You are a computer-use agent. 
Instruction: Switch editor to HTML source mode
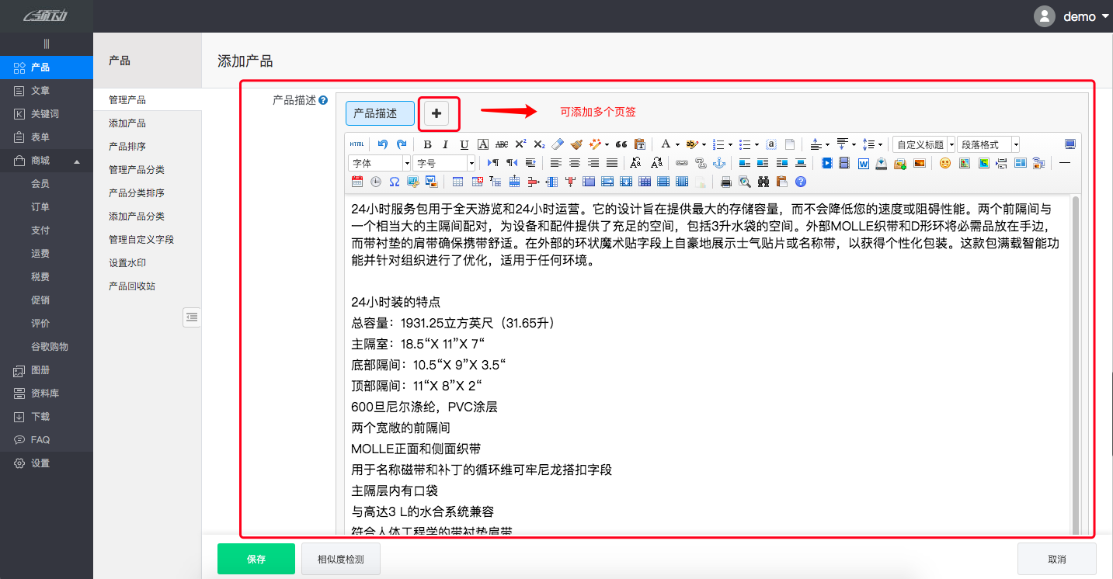[x=357, y=144]
